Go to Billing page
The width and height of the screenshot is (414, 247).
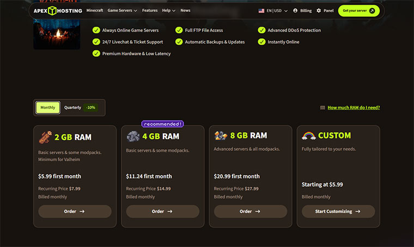tap(302, 10)
